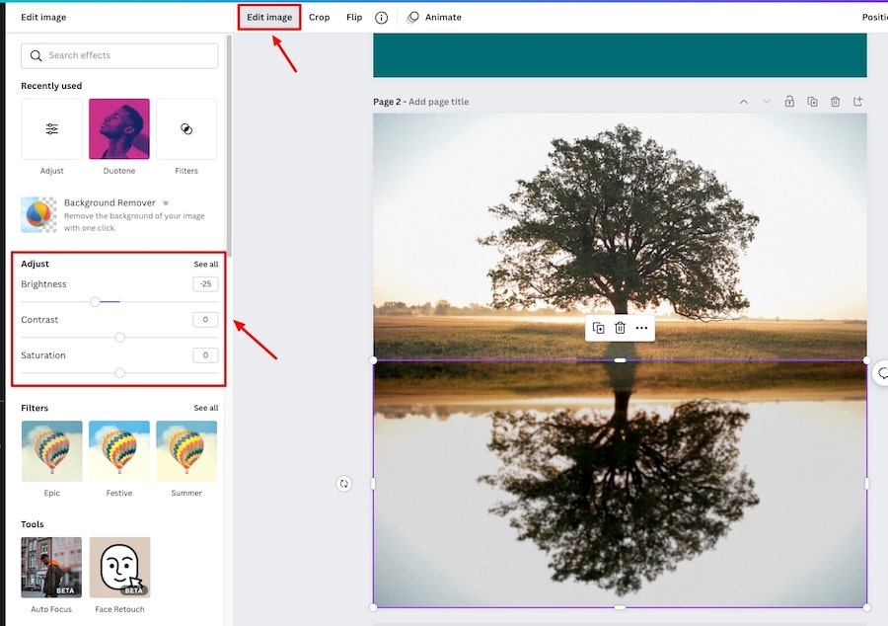Click the search magnifier icon
This screenshot has width=888, height=626.
[36, 55]
